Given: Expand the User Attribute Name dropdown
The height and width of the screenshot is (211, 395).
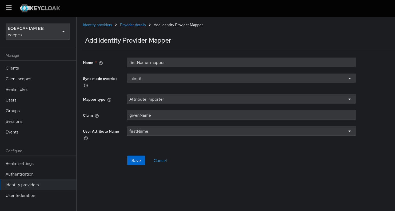Looking at the screenshot, I should 242,131.
